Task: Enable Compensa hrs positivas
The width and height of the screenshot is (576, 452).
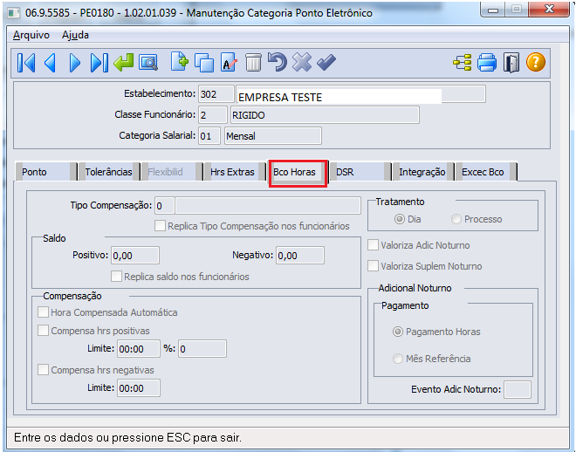Action: [x=43, y=331]
